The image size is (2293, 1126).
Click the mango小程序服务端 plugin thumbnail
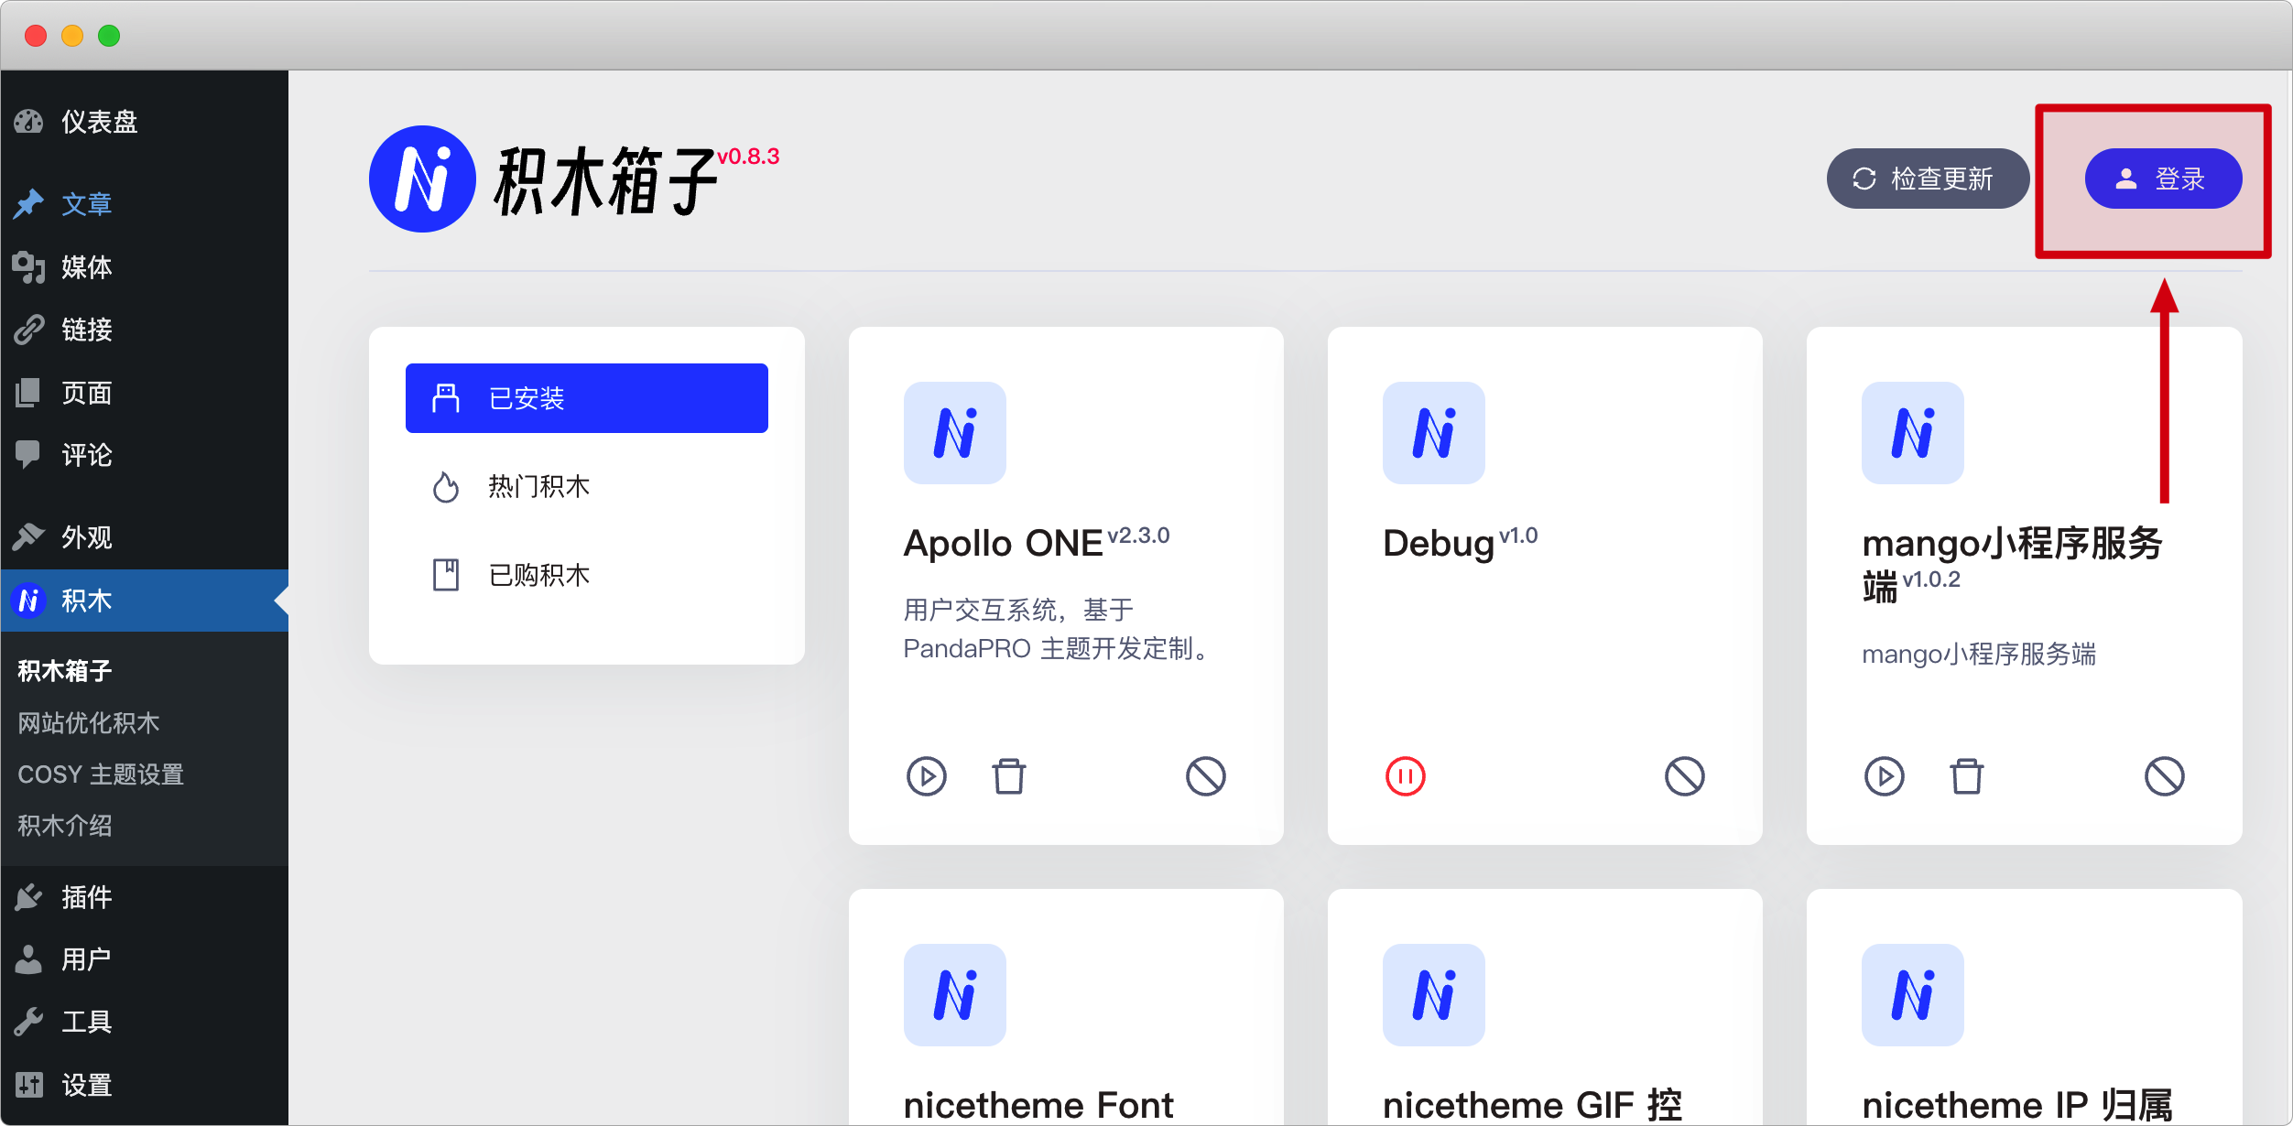[x=1913, y=433]
